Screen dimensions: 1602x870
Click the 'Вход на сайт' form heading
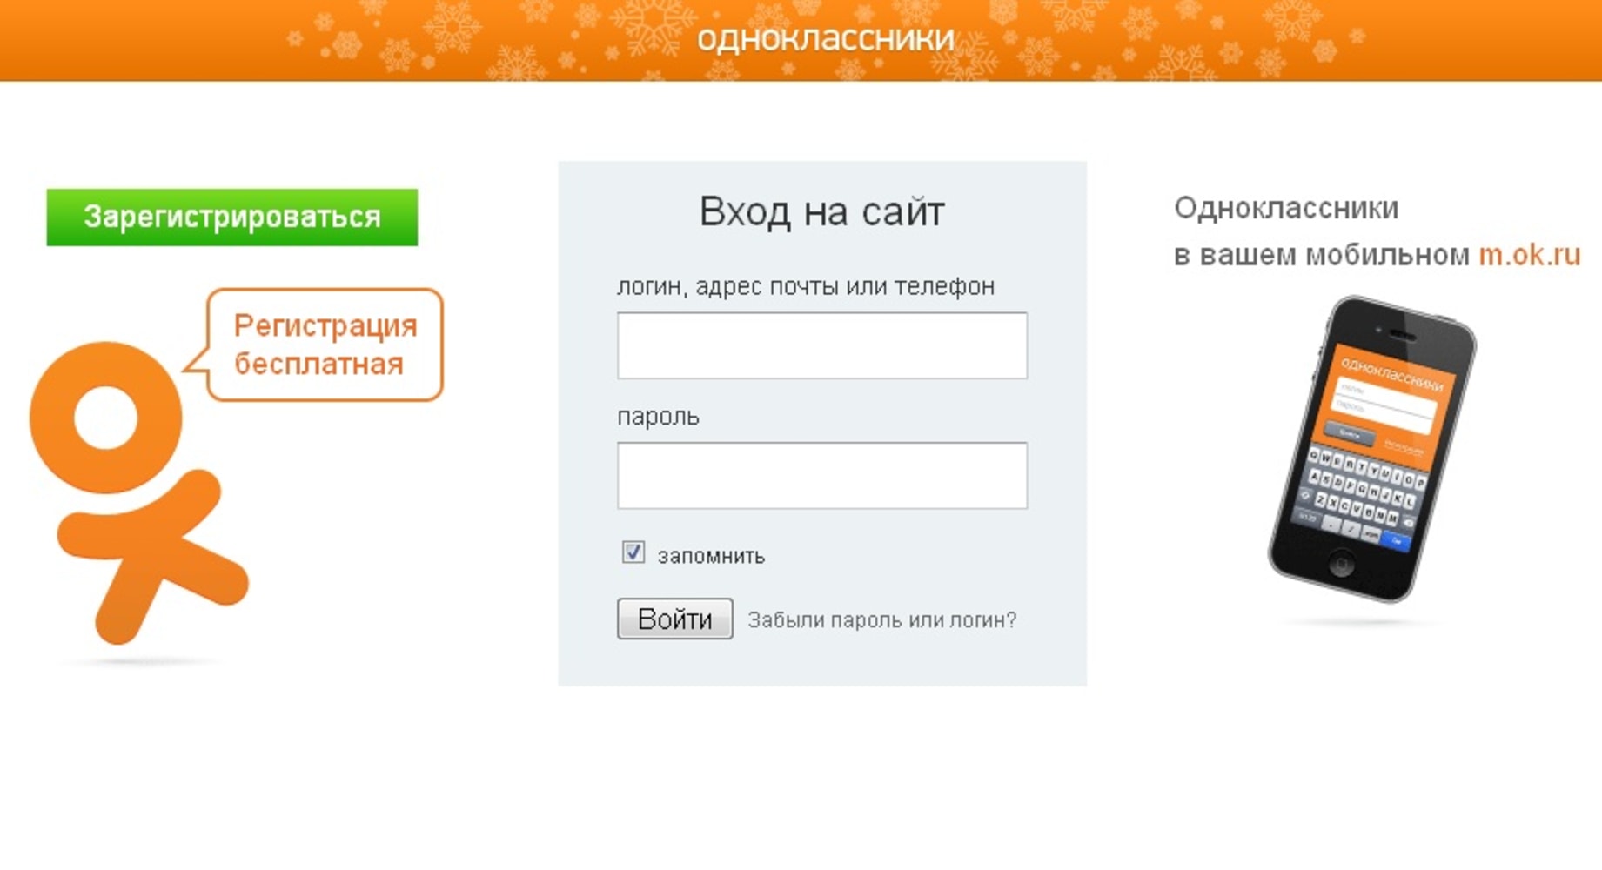coord(821,211)
